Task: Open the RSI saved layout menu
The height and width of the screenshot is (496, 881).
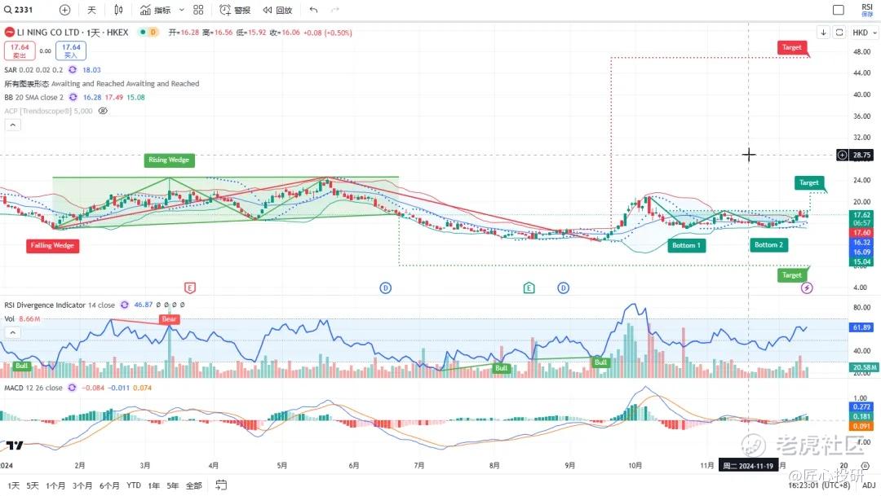Action: 867,10
